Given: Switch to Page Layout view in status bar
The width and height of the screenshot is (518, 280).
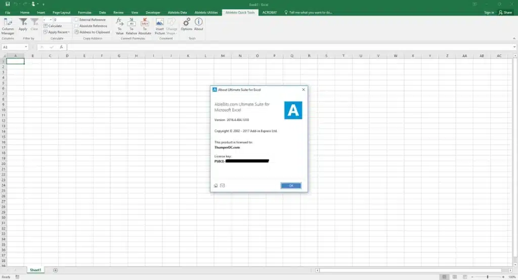Looking at the screenshot, I should pyautogui.click(x=455, y=277).
